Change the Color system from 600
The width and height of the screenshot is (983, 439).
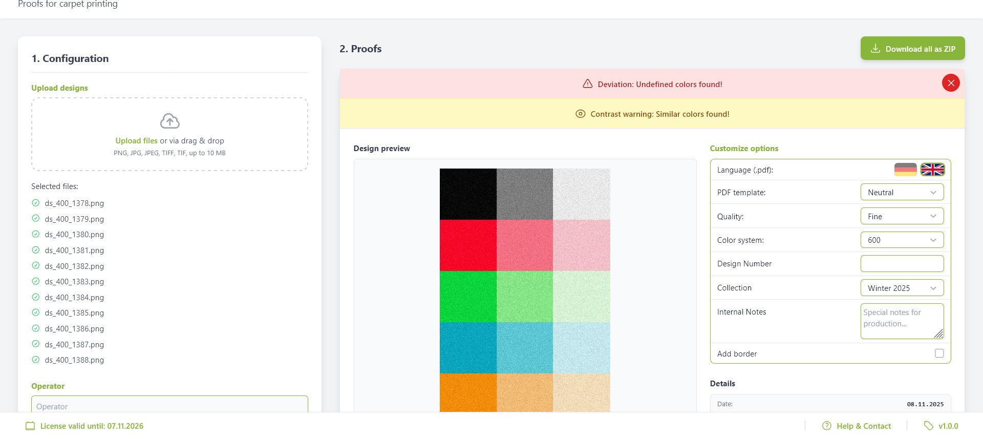click(x=902, y=240)
